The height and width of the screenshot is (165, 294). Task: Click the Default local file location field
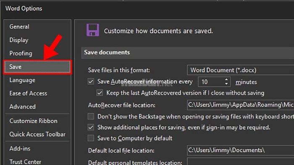(241, 150)
